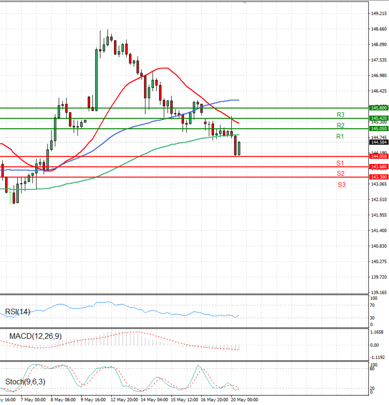The image size is (389, 405).
Task: Click the S3 support text label
Action: tap(341, 185)
